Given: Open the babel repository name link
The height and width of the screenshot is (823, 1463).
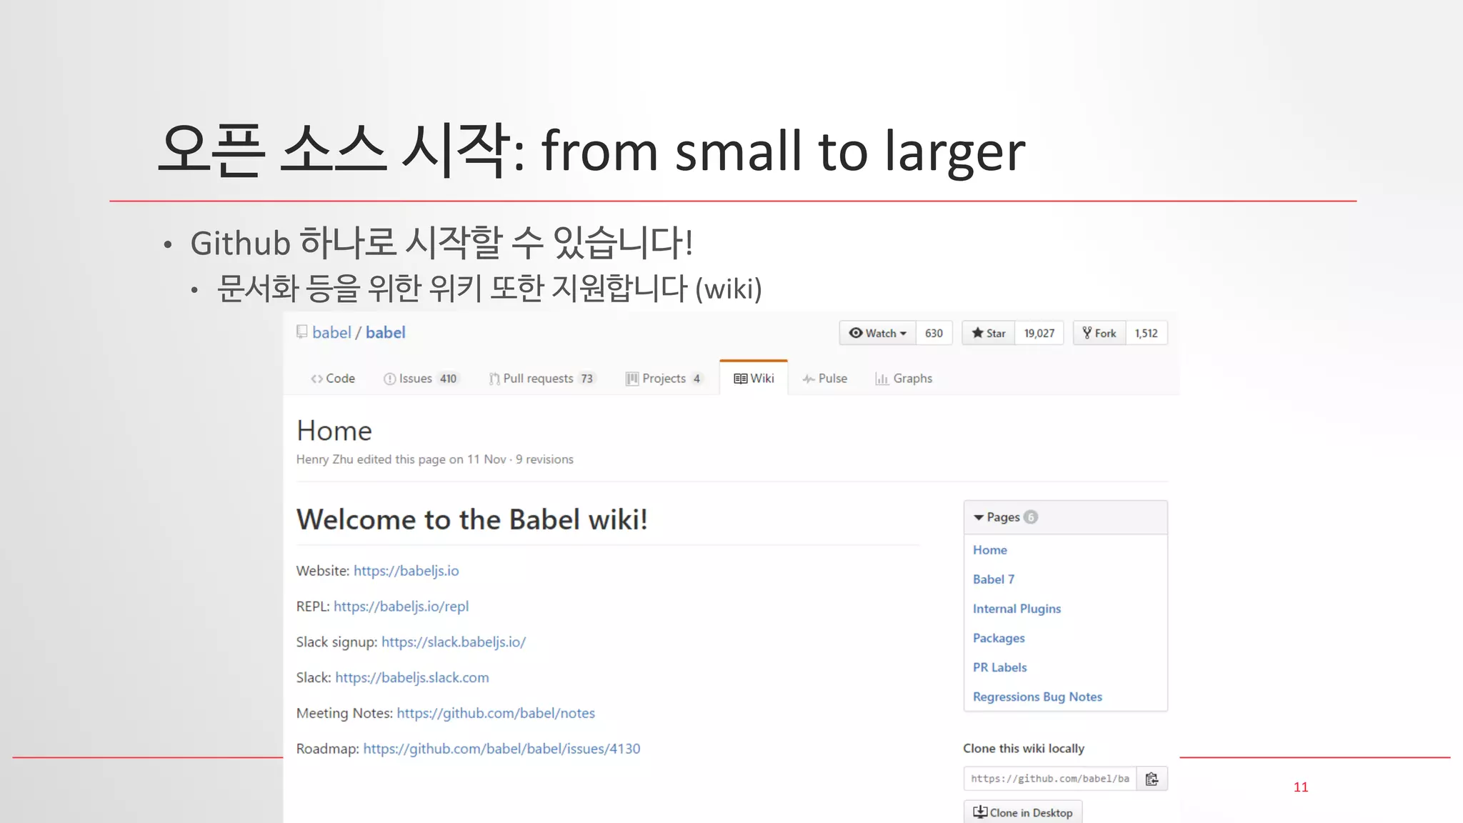Looking at the screenshot, I should pos(386,333).
